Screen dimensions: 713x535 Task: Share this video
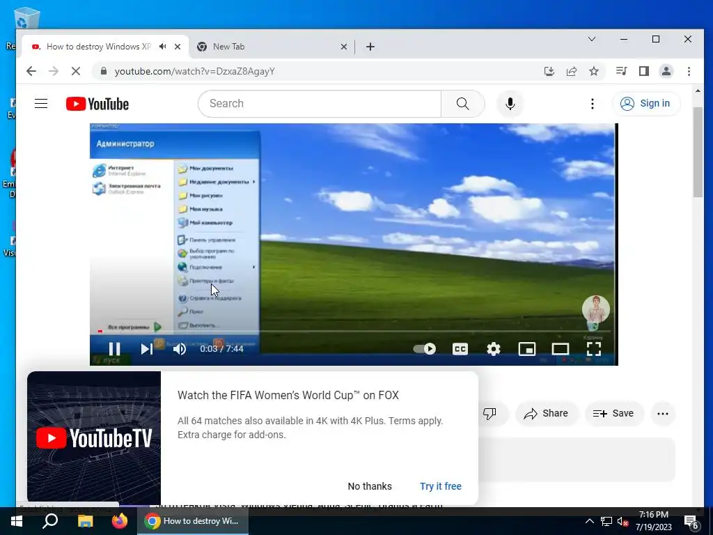(x=546, y=414)
